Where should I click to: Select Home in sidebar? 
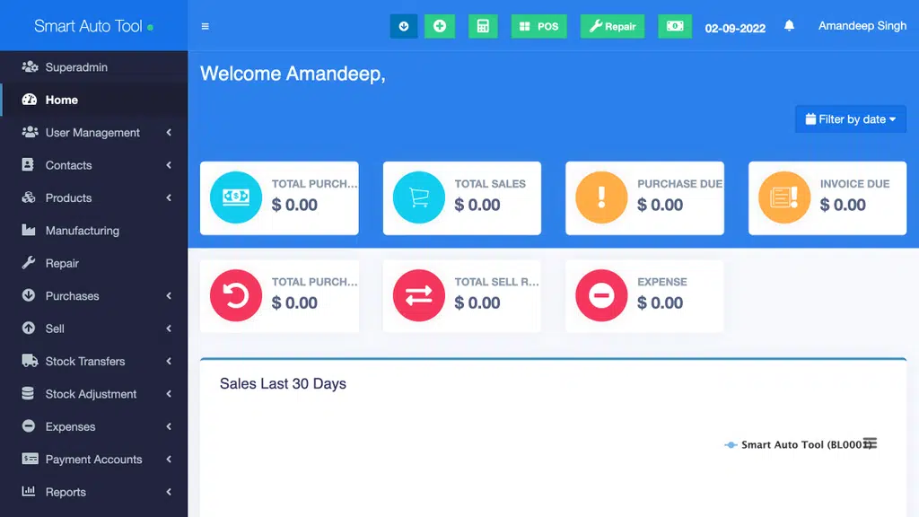tap(93, 100)
